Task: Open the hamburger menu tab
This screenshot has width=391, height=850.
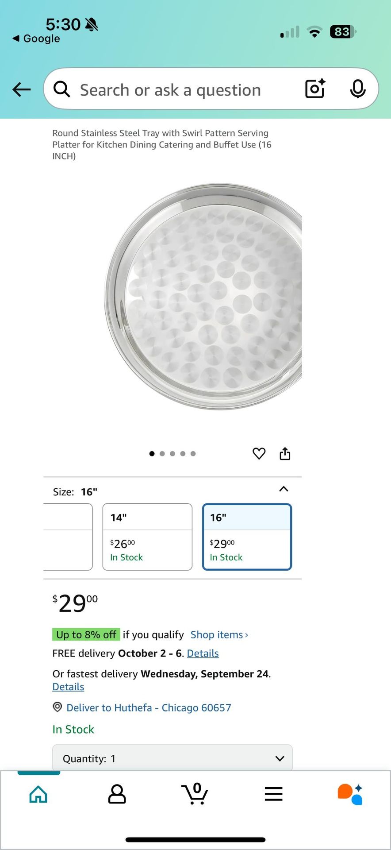Action: (x=273, y=794)
